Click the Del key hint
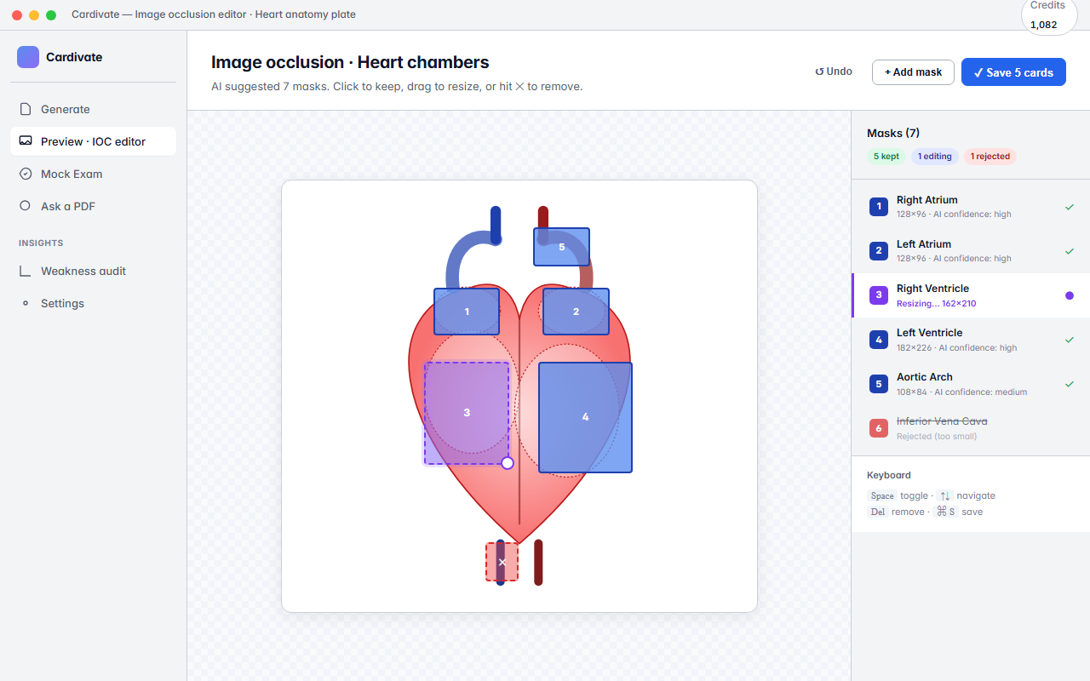The height and width of the screenshot is (681, 1090). click(877, 512)
